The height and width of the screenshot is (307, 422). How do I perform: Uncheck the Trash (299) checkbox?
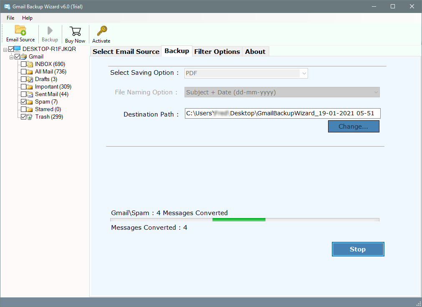(x=24, y=117)
